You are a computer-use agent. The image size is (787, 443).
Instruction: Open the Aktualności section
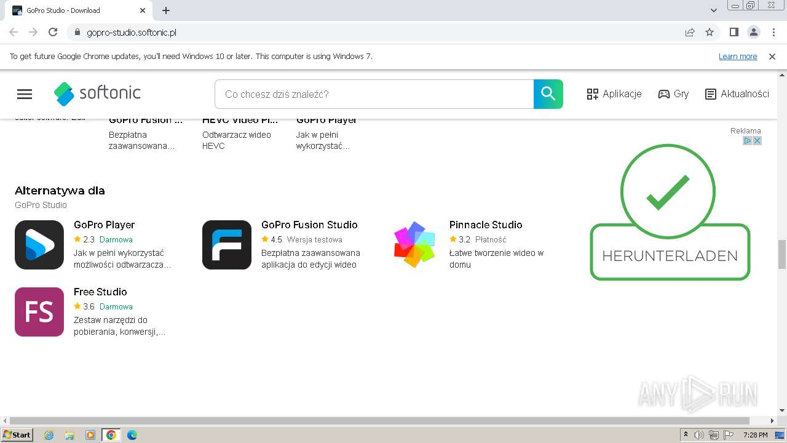coord(737,94)
